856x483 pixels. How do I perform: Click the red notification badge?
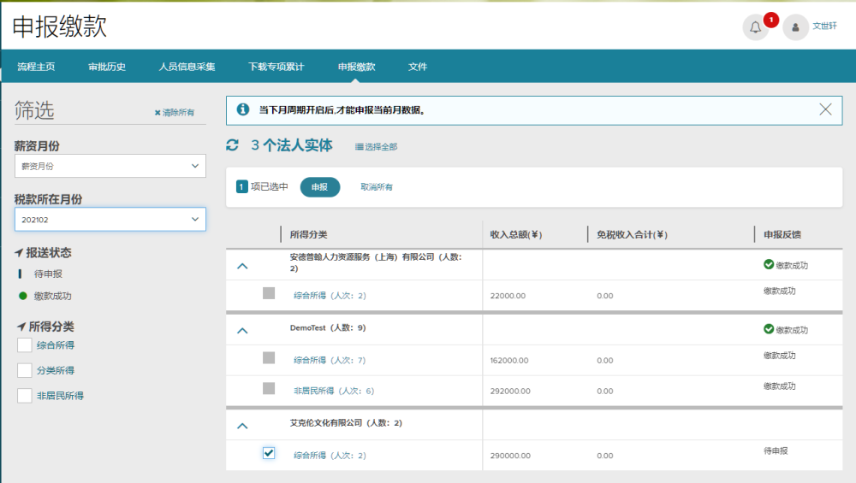pos(771,20)
